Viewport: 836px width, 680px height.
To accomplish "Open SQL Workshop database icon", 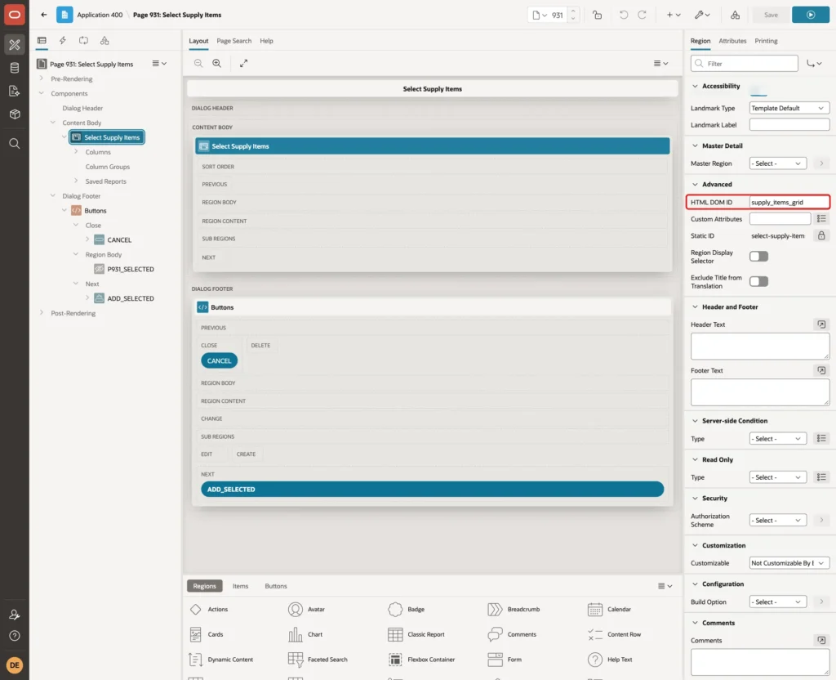I will (x=15, y=68).
